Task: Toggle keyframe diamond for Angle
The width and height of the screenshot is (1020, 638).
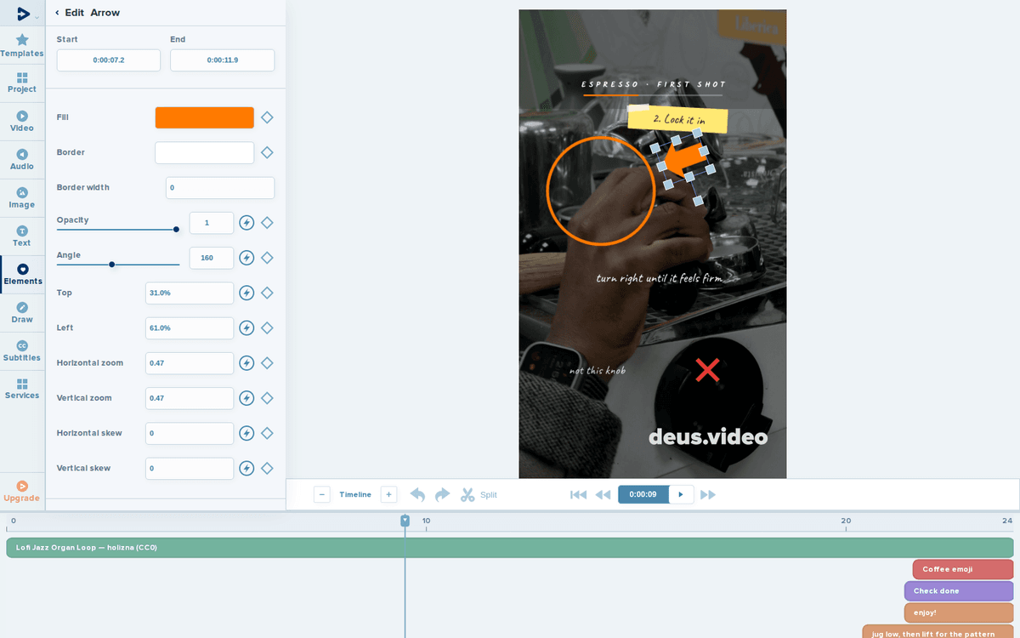Action: pos(267,258)
